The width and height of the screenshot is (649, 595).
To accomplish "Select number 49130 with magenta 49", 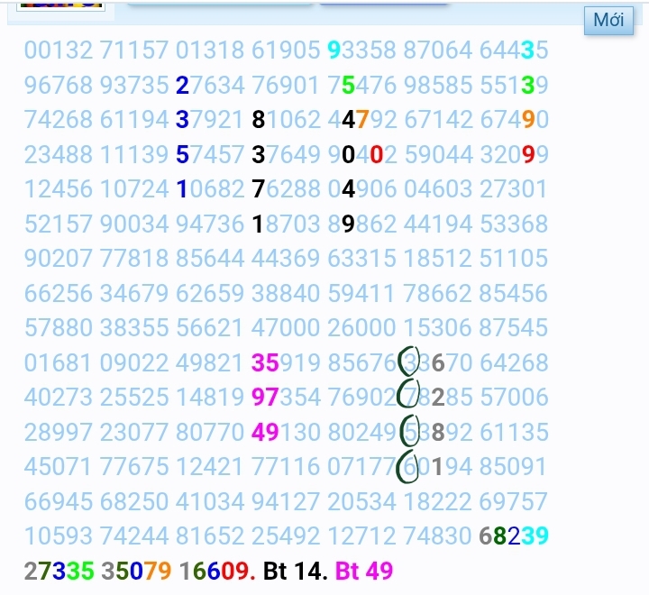I will click(286, 432).
